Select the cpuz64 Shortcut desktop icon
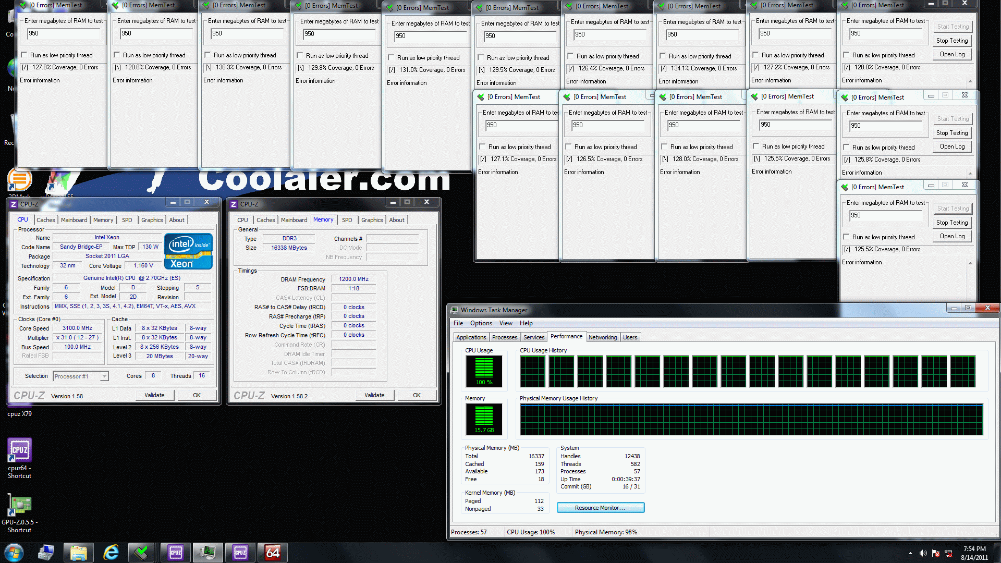 coord(19,459)
